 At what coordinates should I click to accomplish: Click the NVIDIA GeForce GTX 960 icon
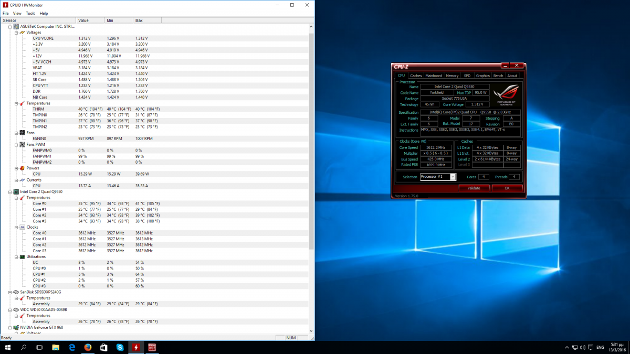click(x=16, y=327)
